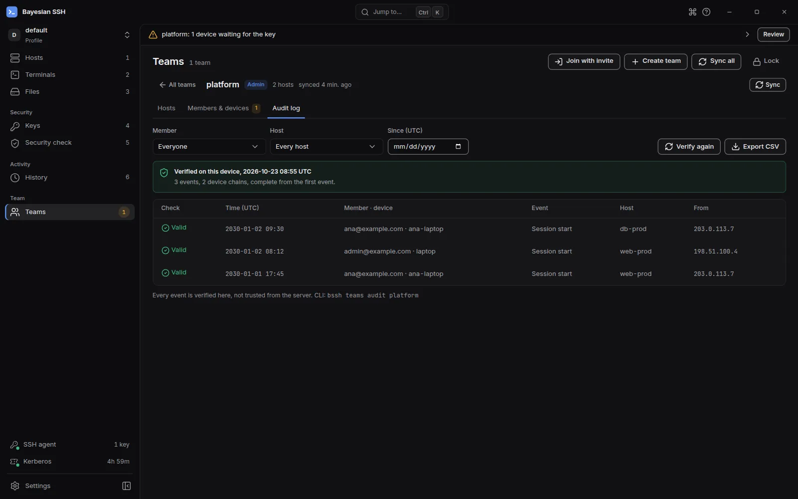
Task: Open the Jump to search box
Action: 402,12
